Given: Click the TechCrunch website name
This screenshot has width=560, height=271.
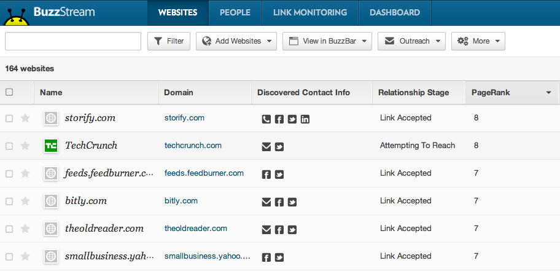Looking at the screenshot, I should point(91,146).
